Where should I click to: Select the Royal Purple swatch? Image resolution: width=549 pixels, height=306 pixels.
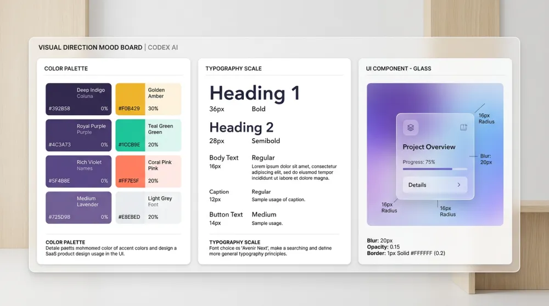click(x=79, y=135)
